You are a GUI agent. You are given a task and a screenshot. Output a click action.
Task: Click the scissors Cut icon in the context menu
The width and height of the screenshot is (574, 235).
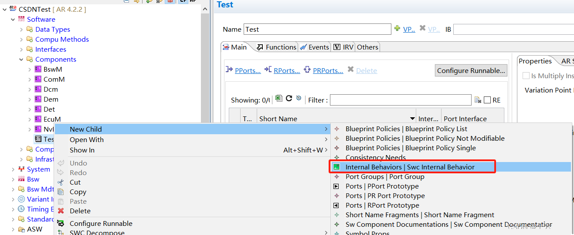click(61, 182)
